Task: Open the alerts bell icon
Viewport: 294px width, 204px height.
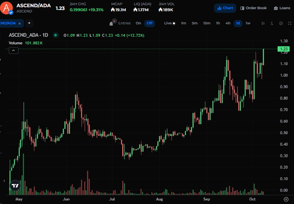Action: (x=111, y=24)
